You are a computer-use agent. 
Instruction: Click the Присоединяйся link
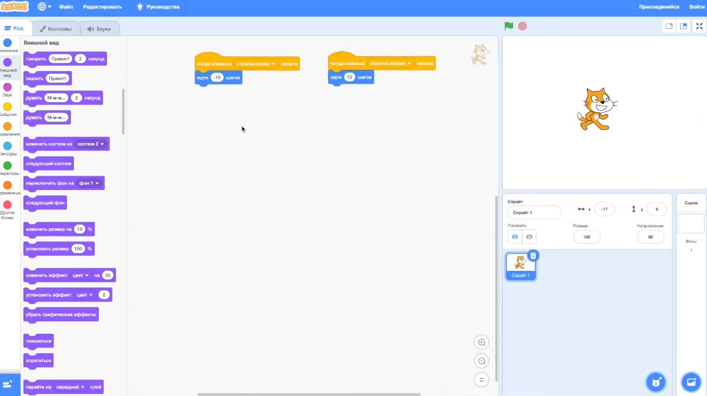659,7
